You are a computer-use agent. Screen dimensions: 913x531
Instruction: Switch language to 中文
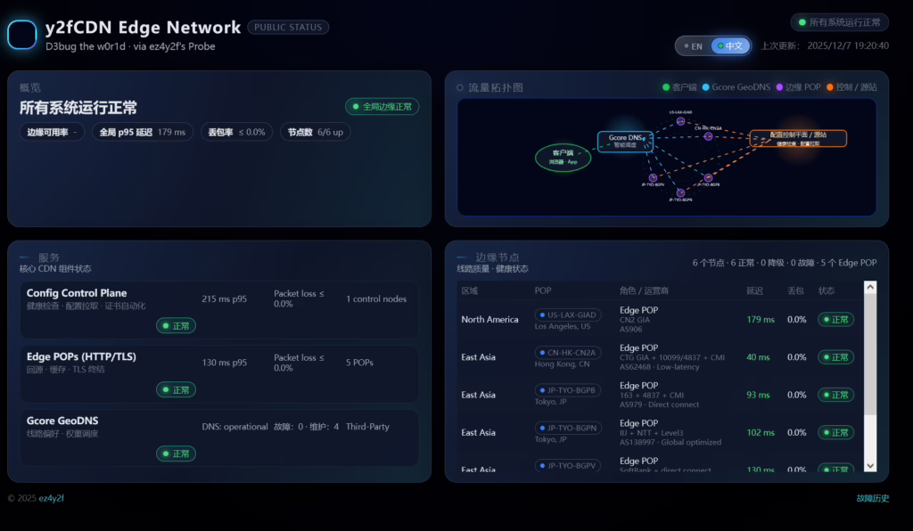coord(730,46)
